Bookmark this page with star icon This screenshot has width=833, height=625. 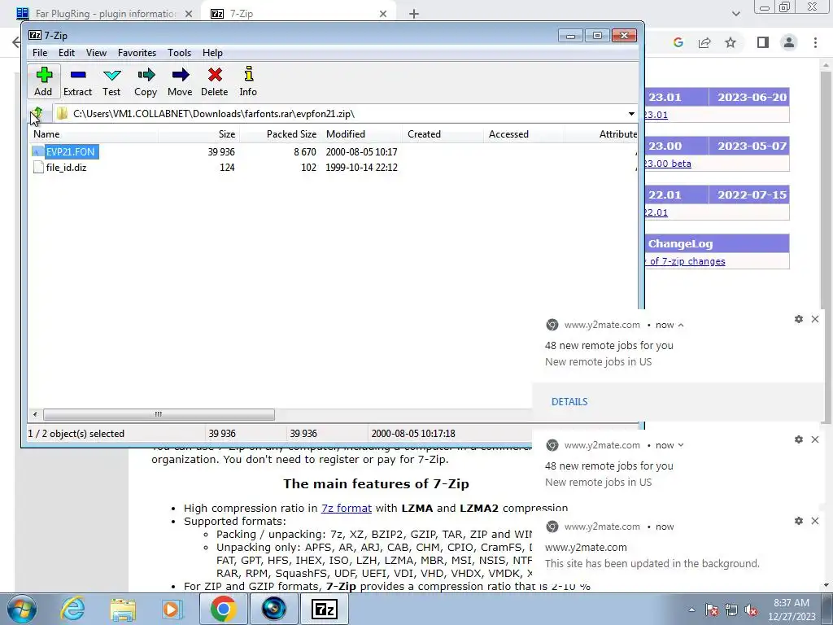point(731,42)
